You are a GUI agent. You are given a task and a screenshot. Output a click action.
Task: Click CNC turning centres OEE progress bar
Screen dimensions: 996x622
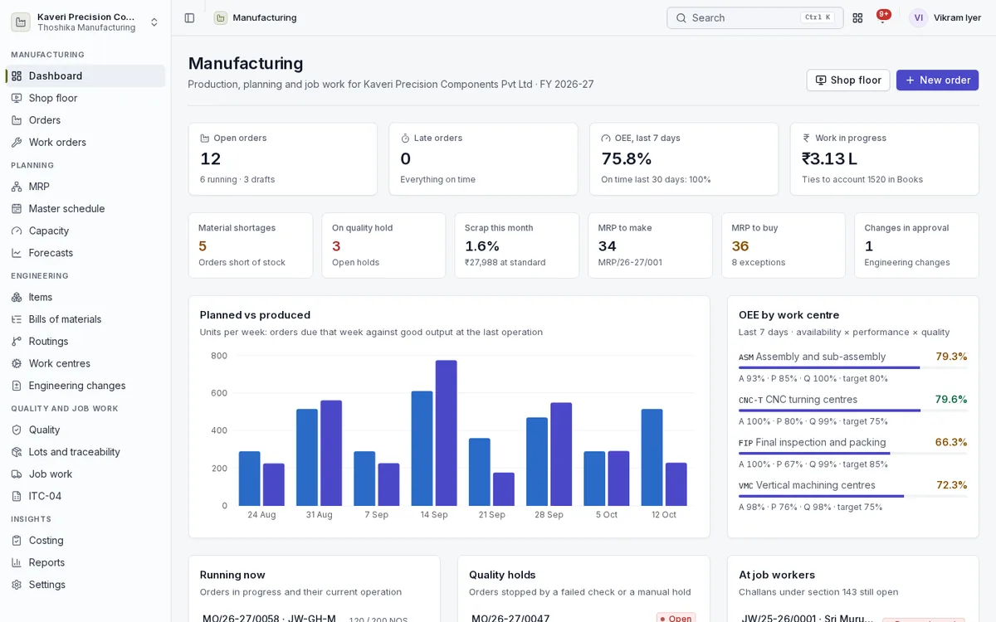(x=853, y=411)
